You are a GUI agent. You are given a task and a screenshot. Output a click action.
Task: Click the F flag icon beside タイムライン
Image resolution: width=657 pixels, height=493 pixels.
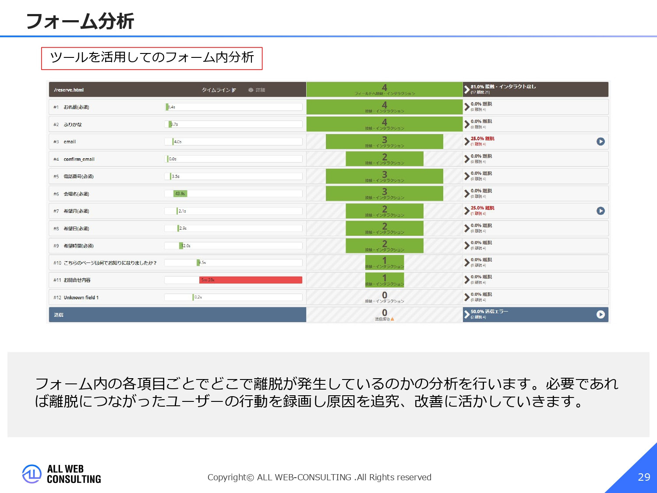(234, 89)
